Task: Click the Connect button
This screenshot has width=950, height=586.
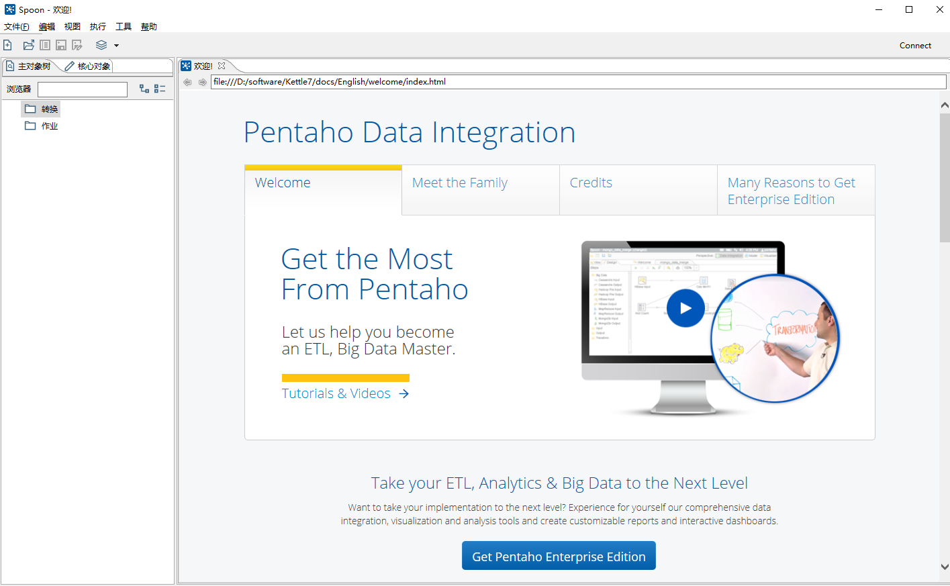Action: click(x=915, y=46)
